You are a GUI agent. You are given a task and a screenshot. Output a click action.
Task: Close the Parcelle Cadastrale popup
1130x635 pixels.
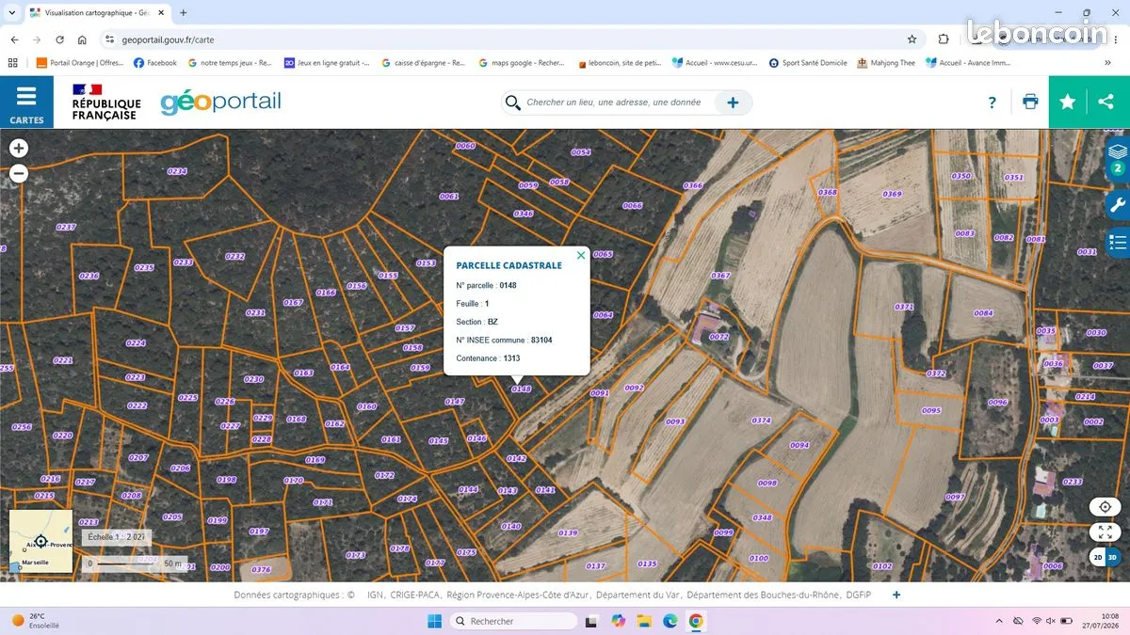coord(581,255)
